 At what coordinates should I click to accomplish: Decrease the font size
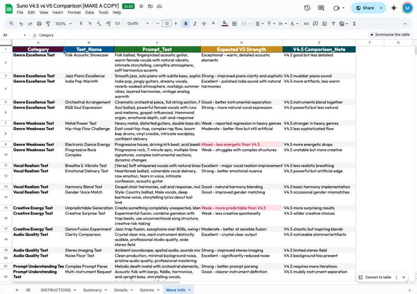coord(157,24)
